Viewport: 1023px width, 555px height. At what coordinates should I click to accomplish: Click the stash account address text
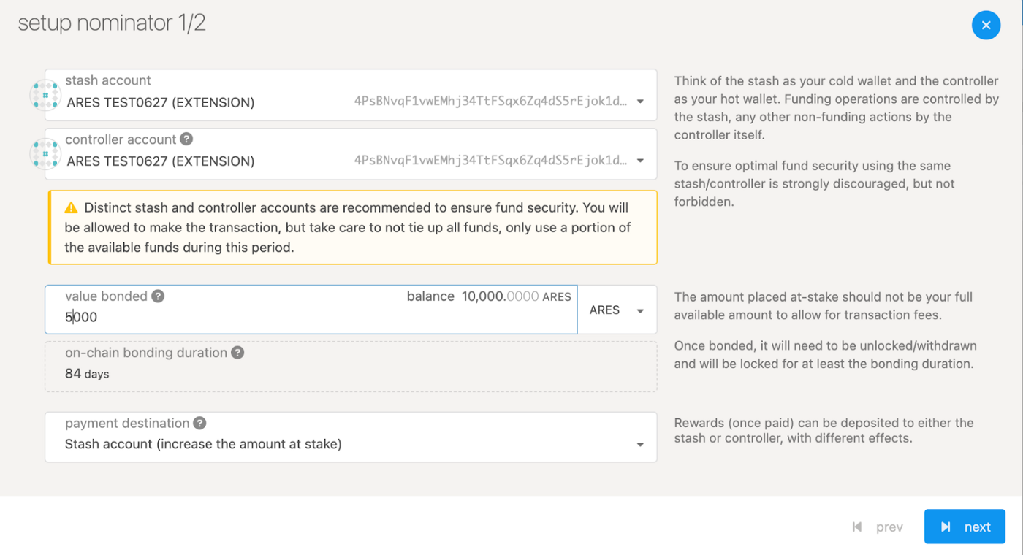coord(490,102)
